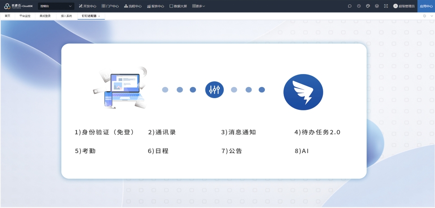The image size is (435, 208).
Task: Click 3)消息通知 text
Action: [x=238, y=132]
